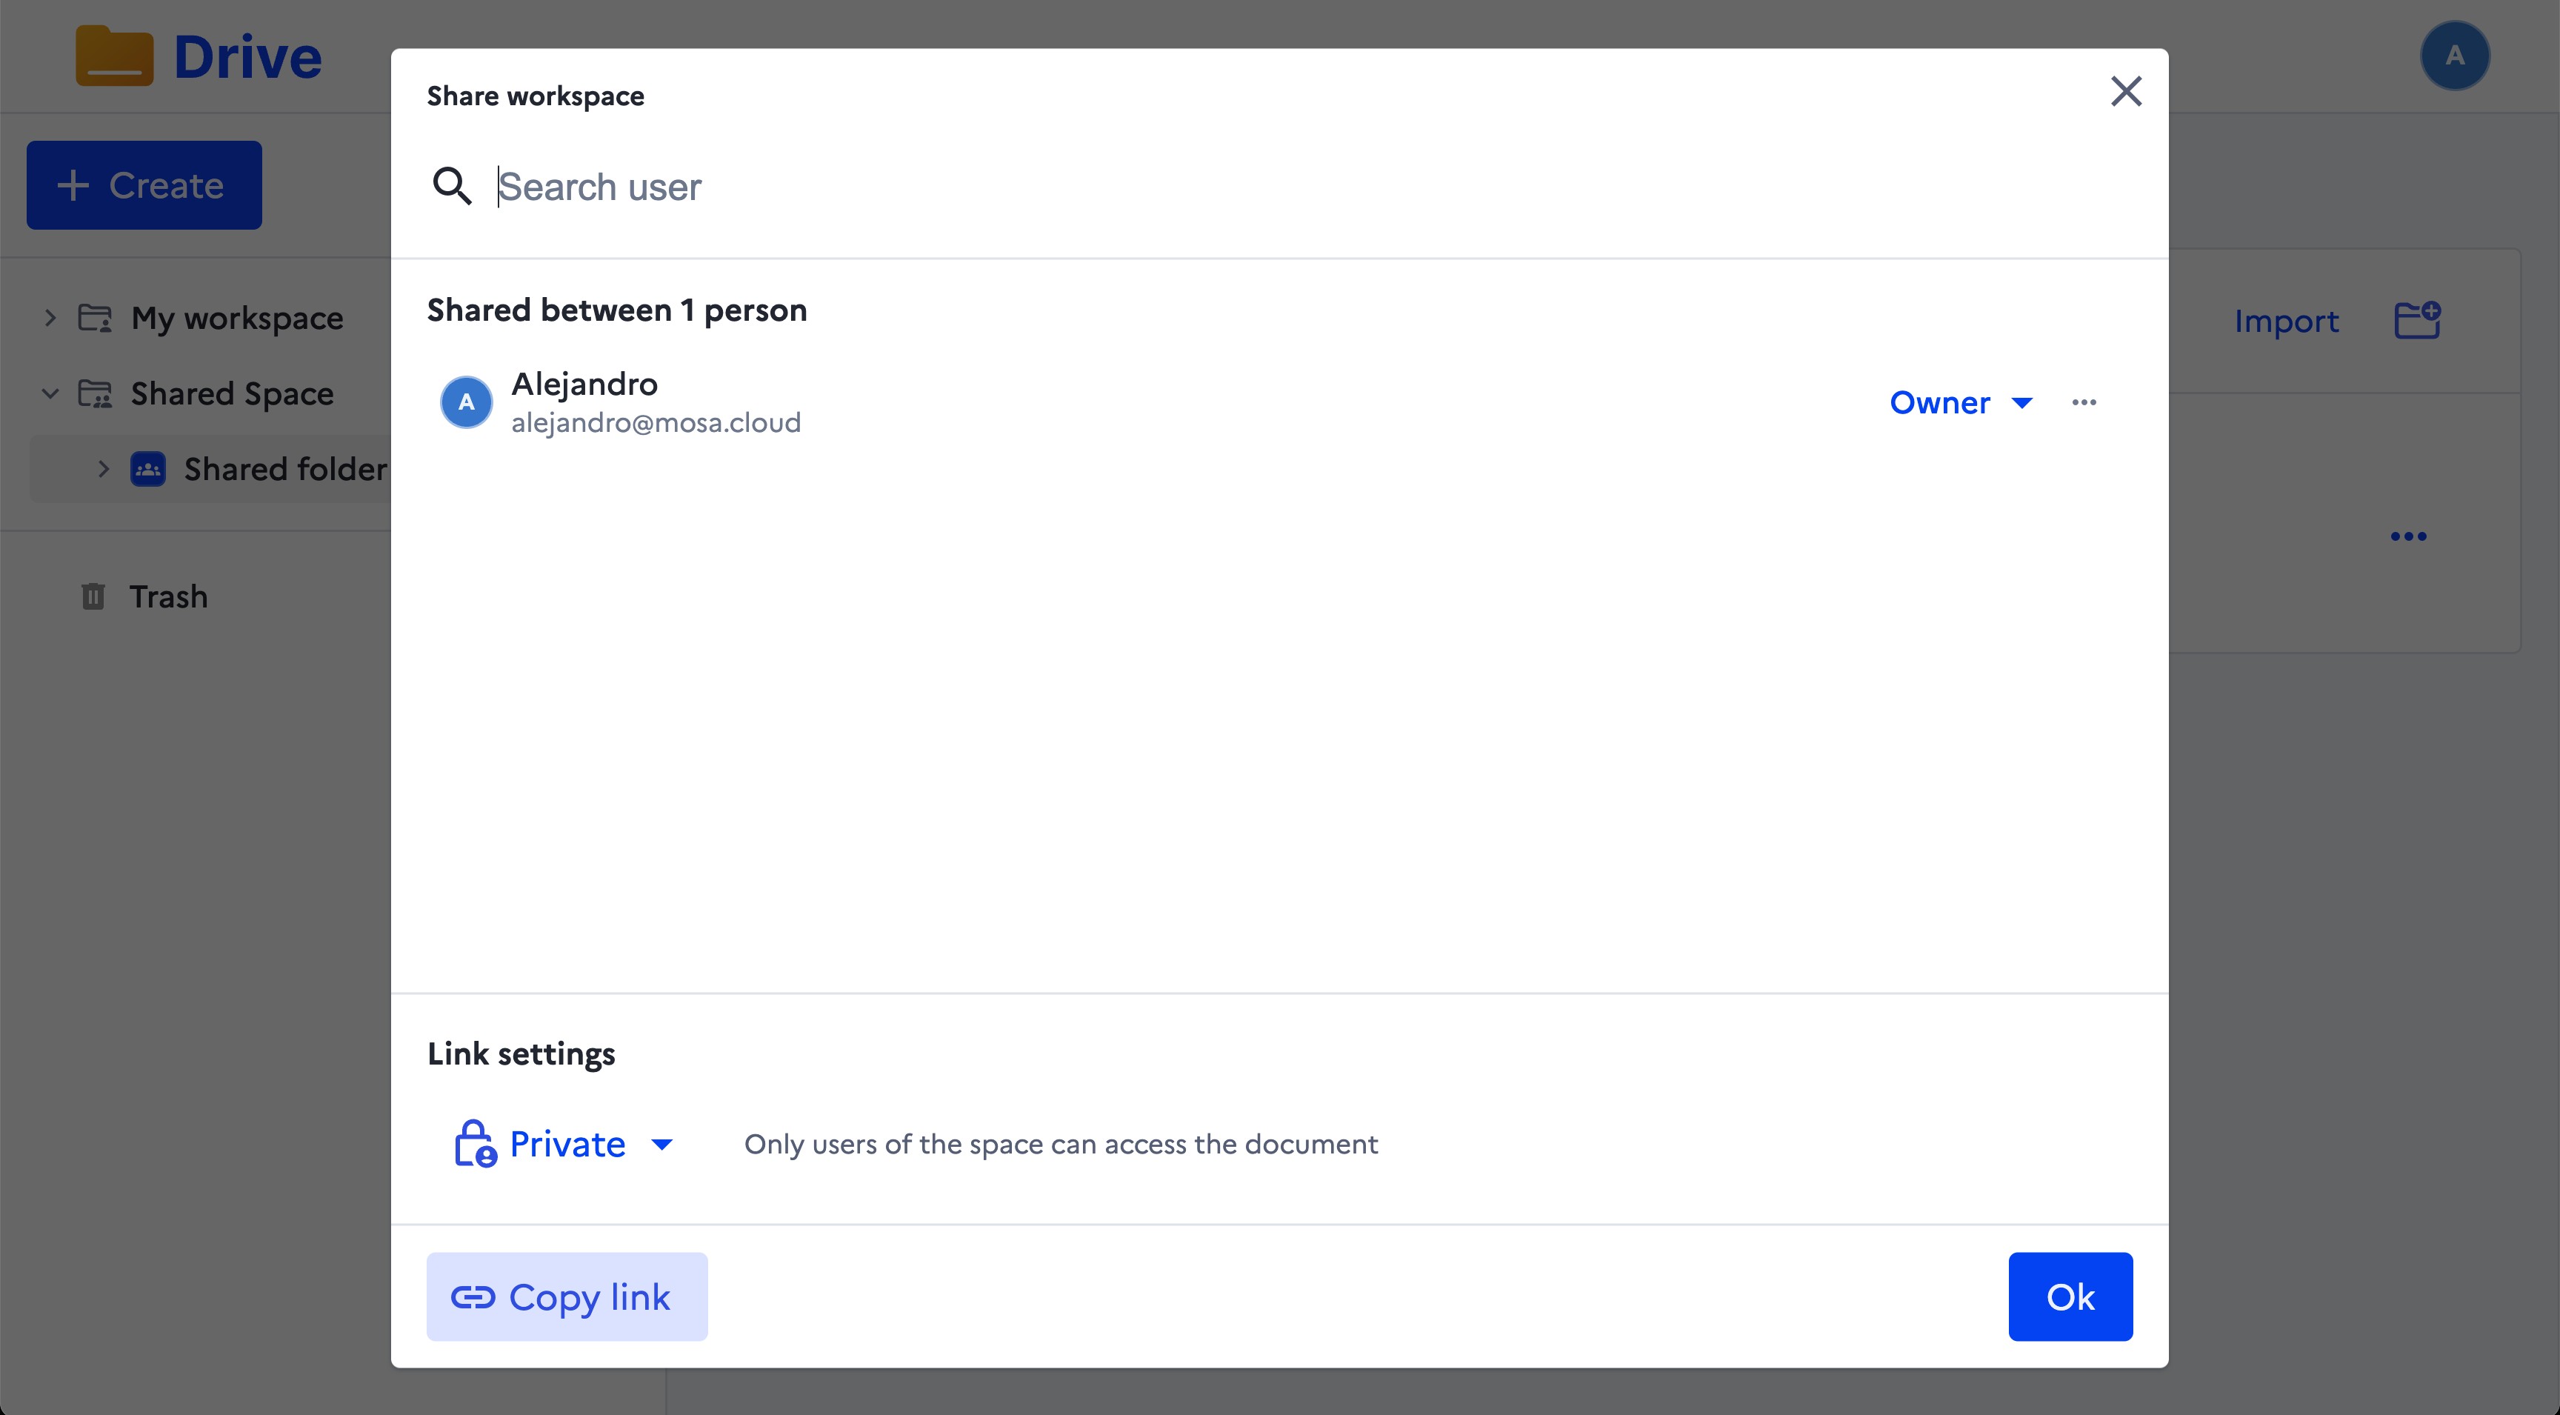Click the Drive folder logo

pyautogui.click(x=114, y=56)
